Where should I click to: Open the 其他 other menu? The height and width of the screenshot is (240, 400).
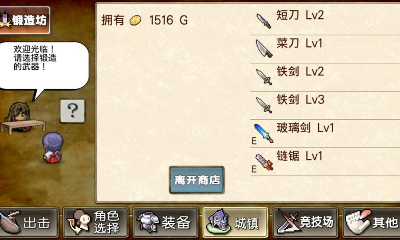pos(371,222)
